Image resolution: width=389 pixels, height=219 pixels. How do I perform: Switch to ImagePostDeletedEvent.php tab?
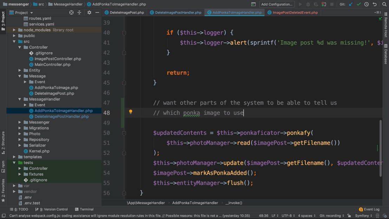293,12
